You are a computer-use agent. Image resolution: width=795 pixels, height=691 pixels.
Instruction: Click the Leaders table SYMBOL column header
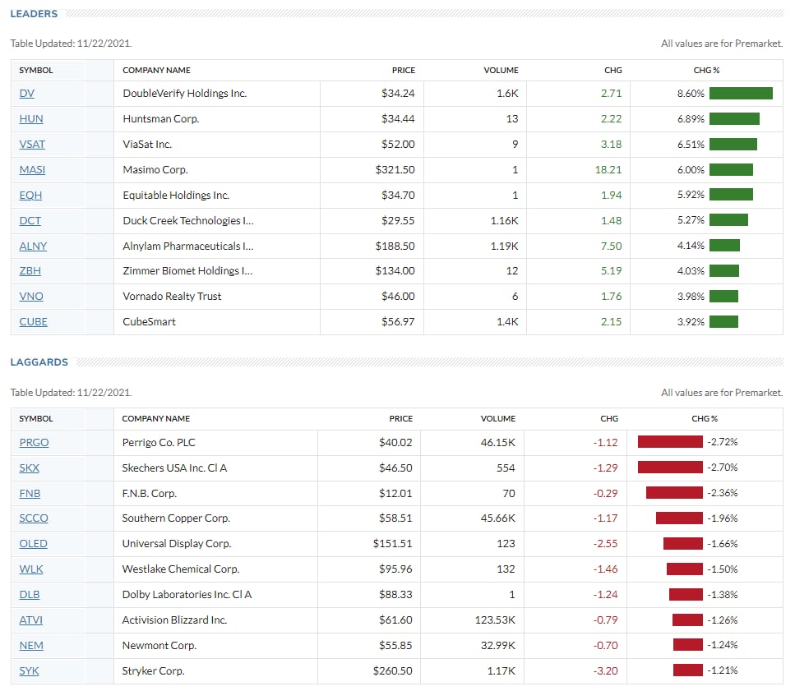point(36,70)
